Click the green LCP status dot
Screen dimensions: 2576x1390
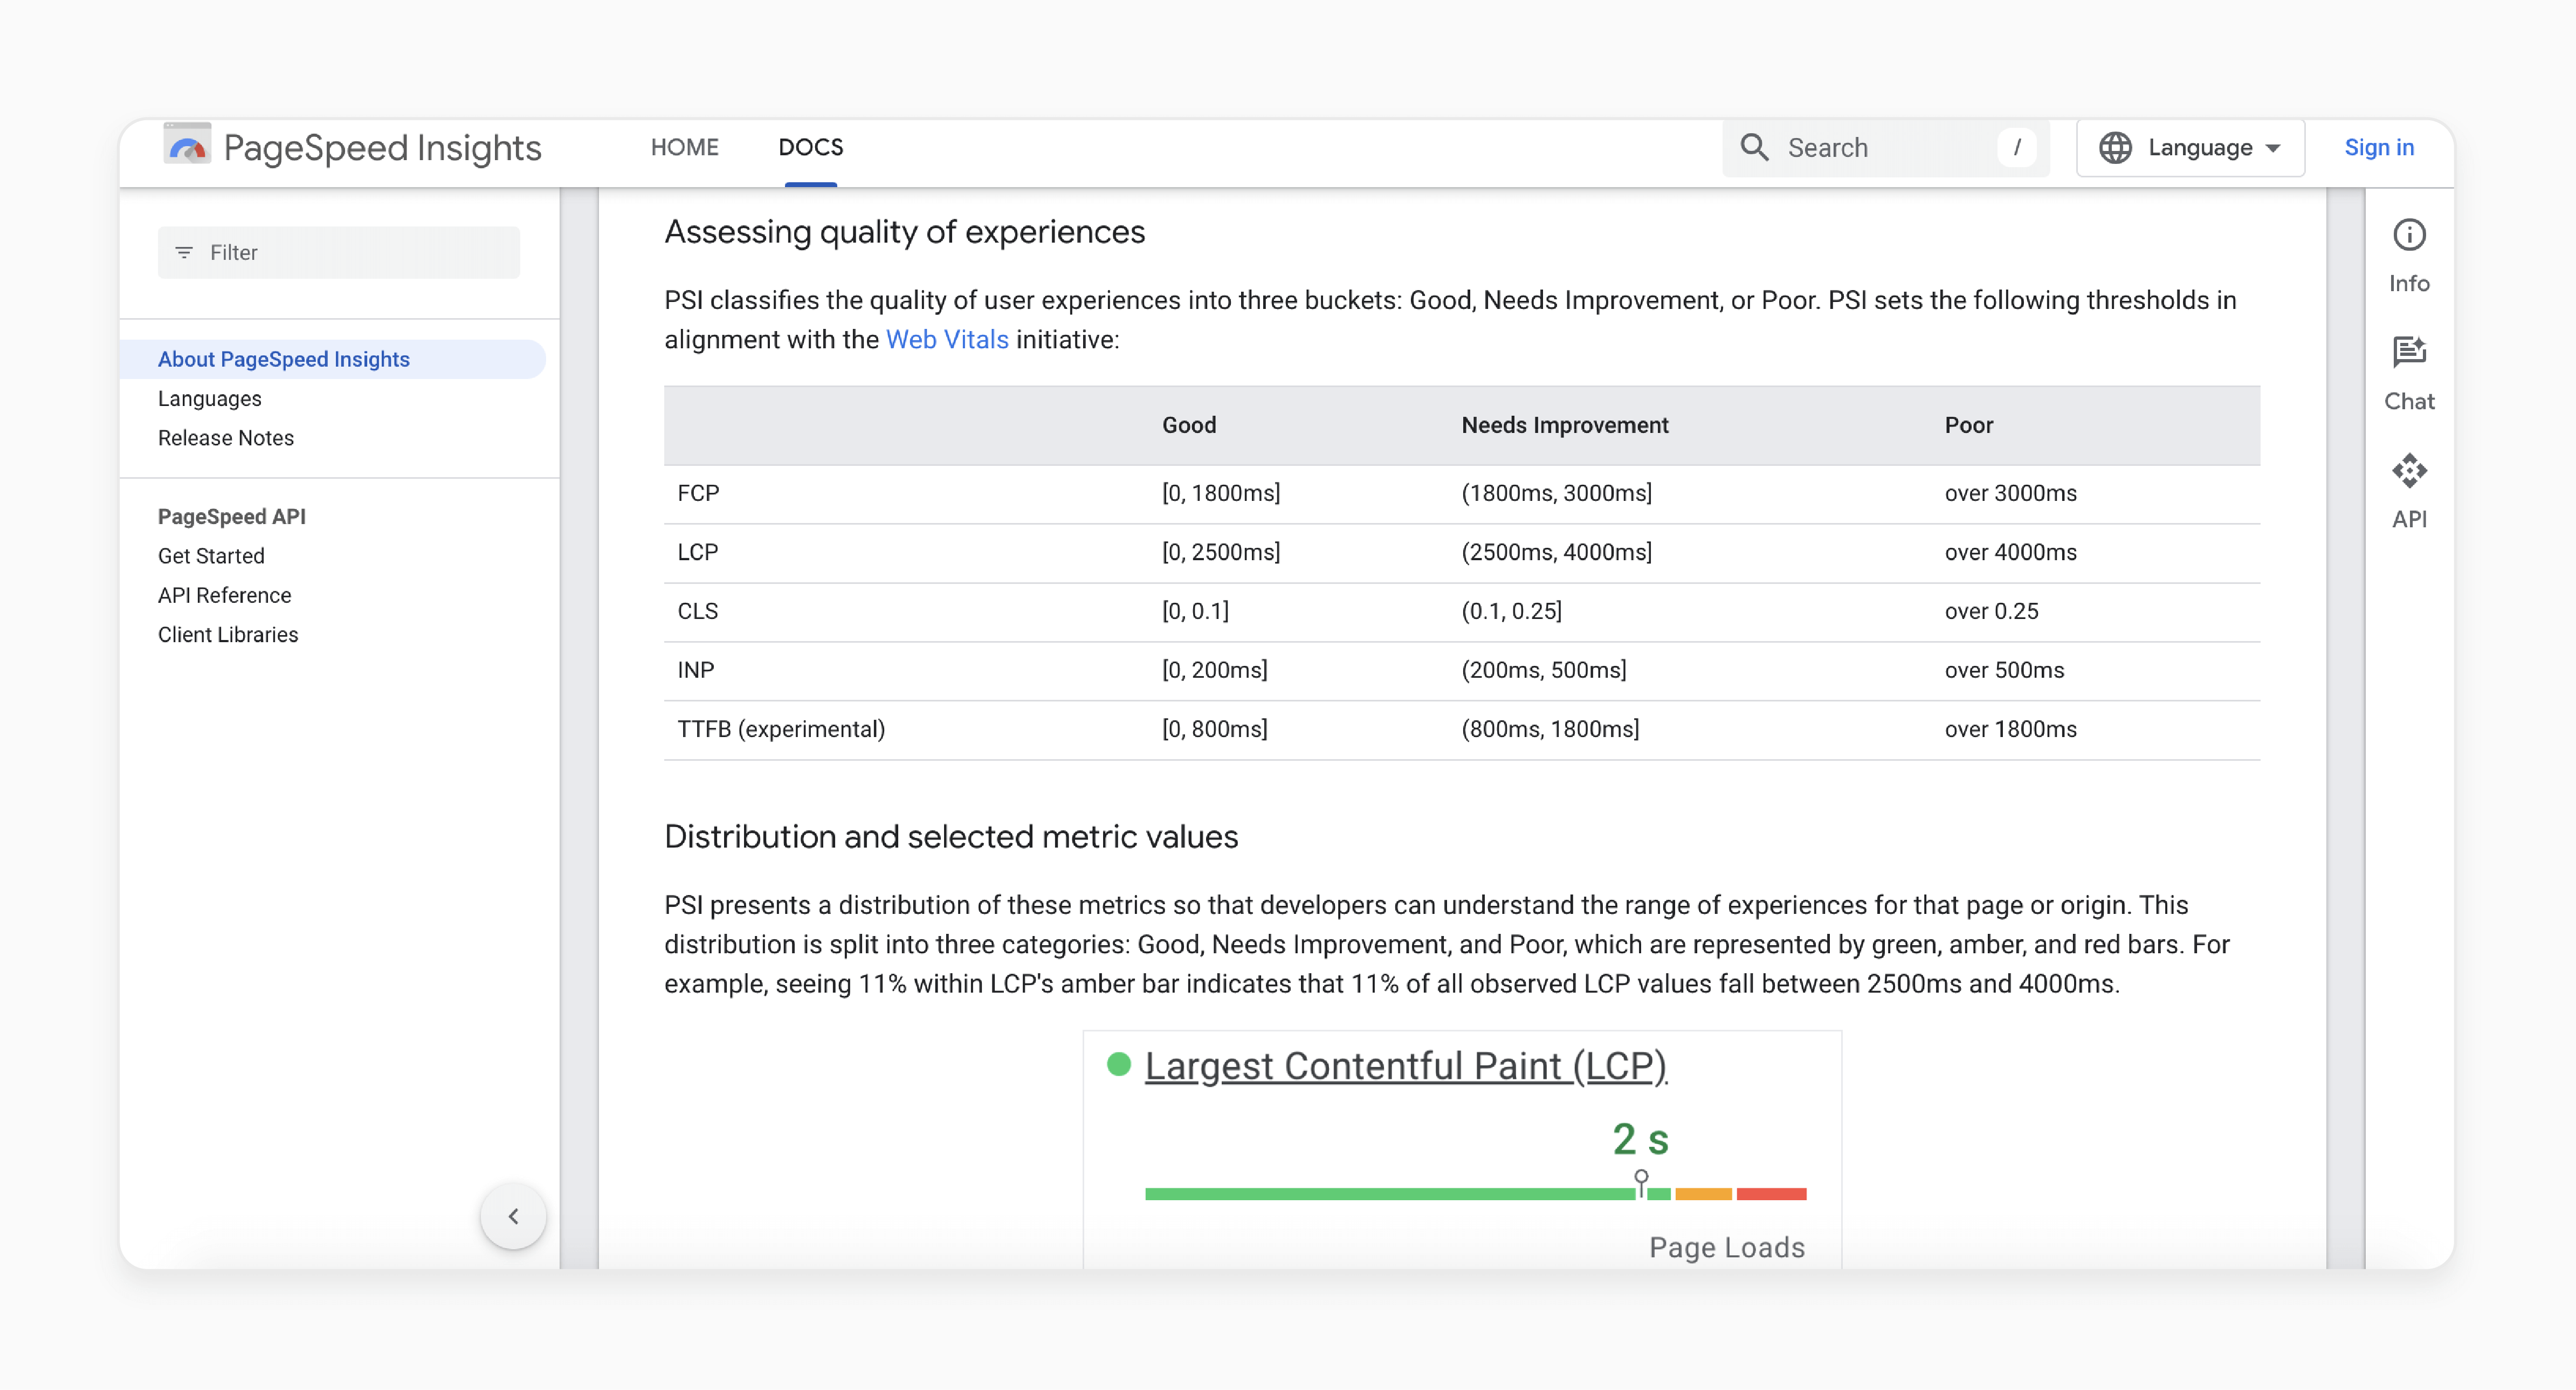[x=1118, y=1065]
